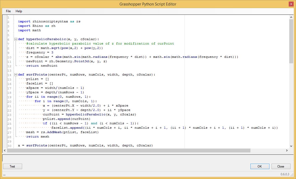296x179 pixels.
Task: Click the horizontal scrollbar thumb
Action: (x=129, y=150)
